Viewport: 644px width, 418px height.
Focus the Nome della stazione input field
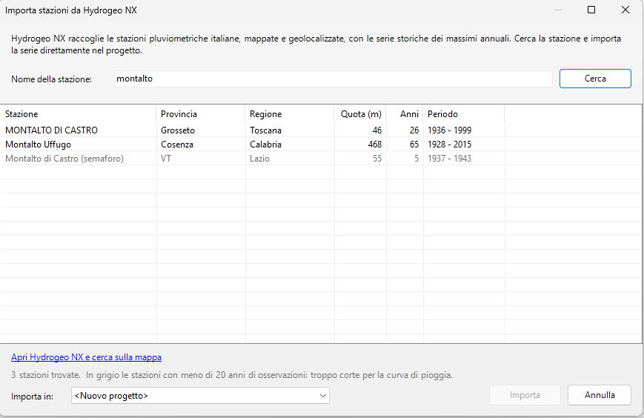pyautogui.click(x=333, y=79)
